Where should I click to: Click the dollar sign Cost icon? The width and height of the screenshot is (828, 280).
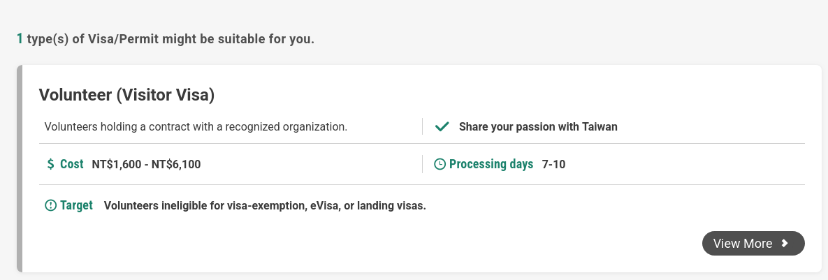pos(50,165)
